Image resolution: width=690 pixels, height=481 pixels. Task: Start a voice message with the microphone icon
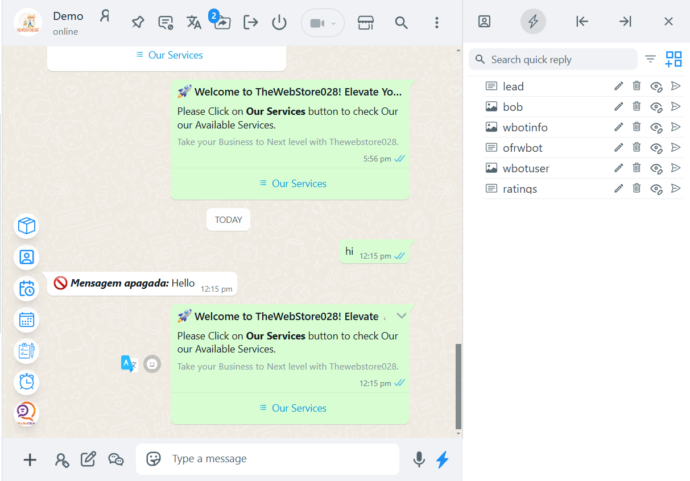click(x=419, y=459)
